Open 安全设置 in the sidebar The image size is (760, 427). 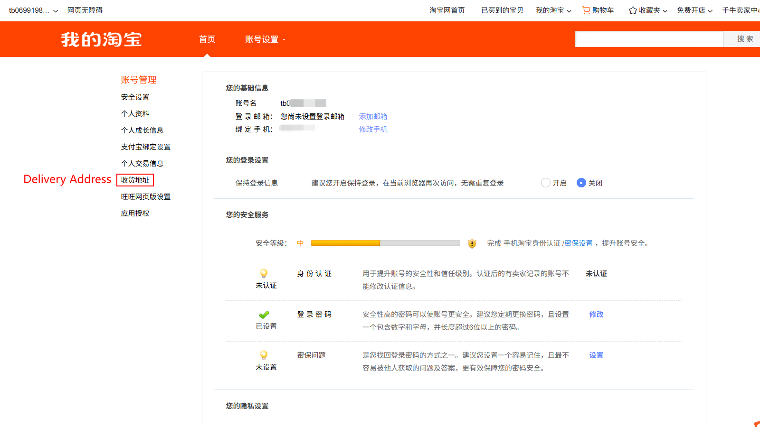pyautogui.click(x=135, y=97)
